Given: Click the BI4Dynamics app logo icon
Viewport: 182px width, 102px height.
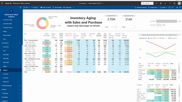Looking at the screenshot, I should [x=11, y=11].
